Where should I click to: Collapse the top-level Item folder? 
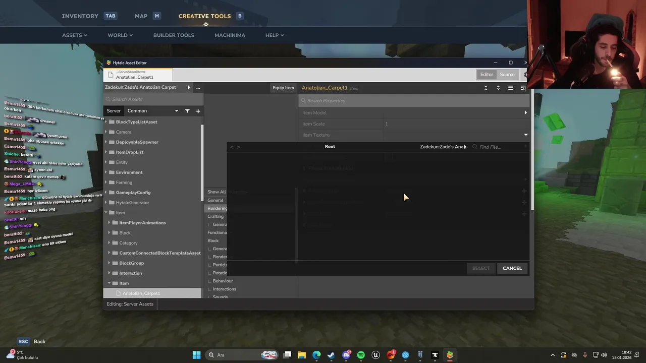(x=106, y=213)
